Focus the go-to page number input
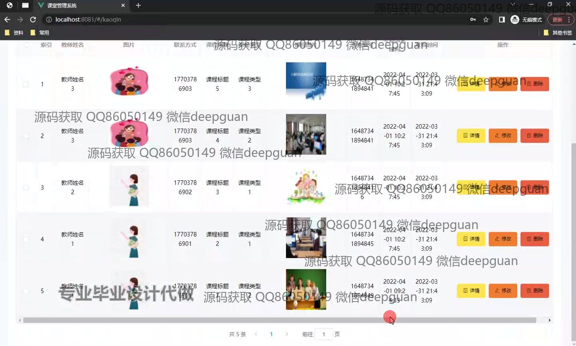Screen dimensions: 576x346 coord(324,334)
